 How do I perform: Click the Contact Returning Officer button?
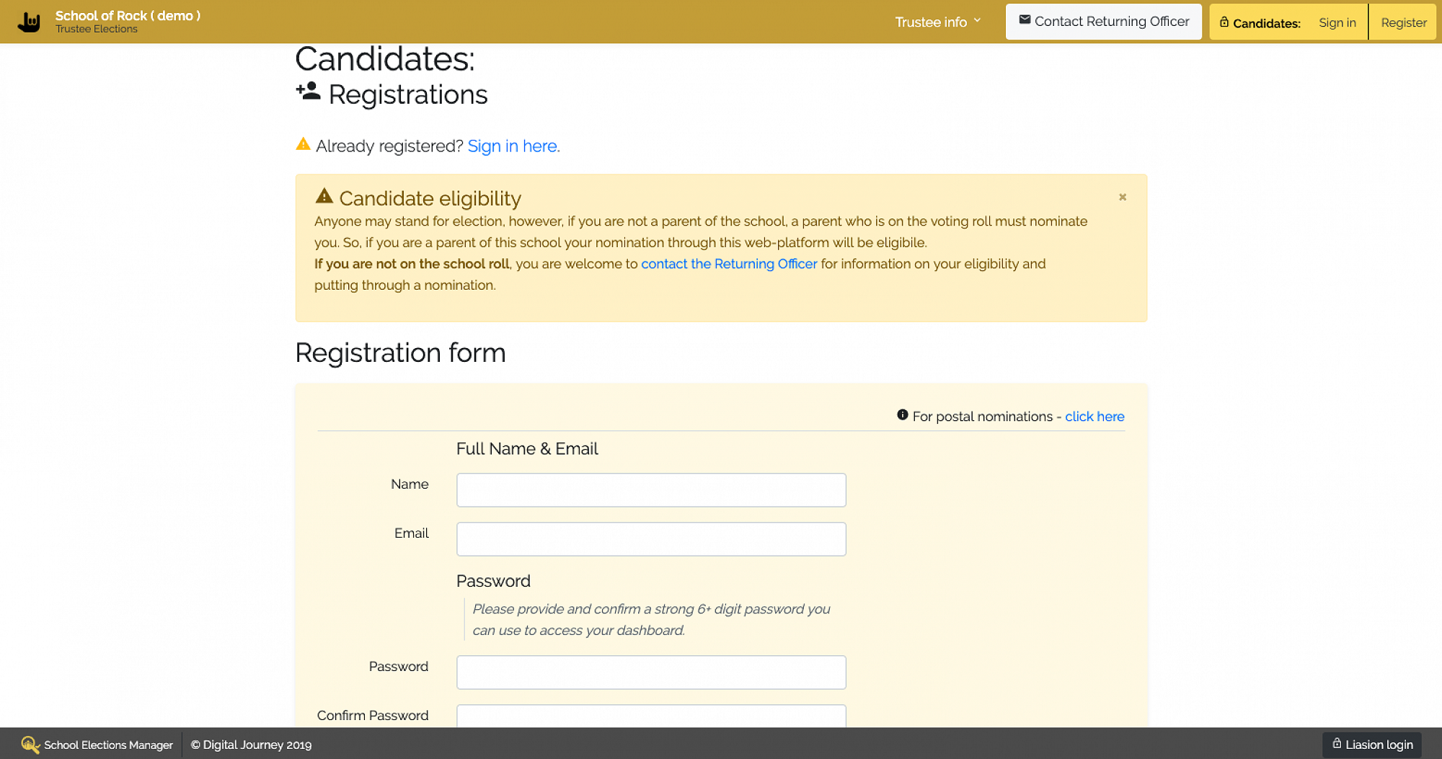pos(1103,22)
